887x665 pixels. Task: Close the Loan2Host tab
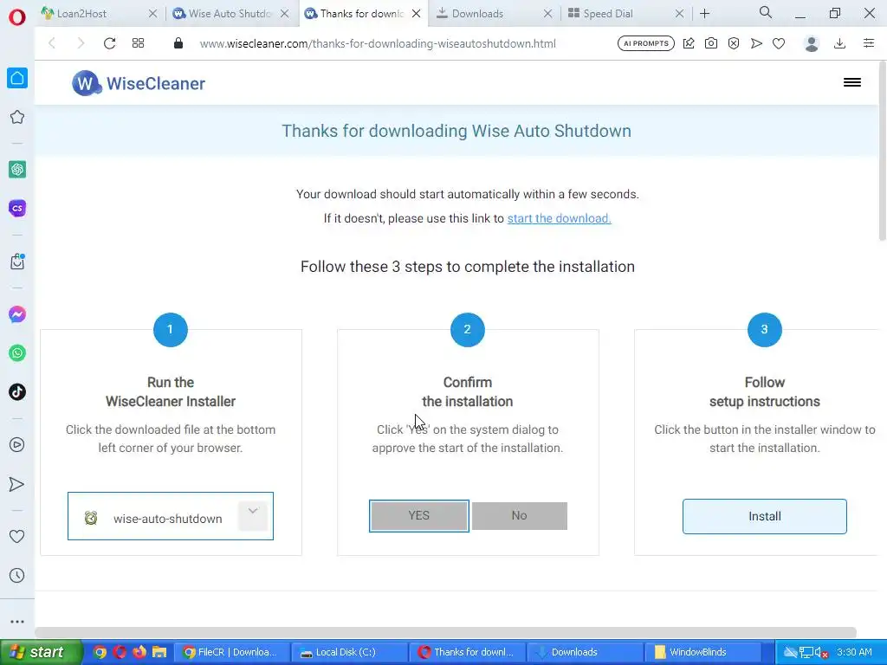(152, 14)
